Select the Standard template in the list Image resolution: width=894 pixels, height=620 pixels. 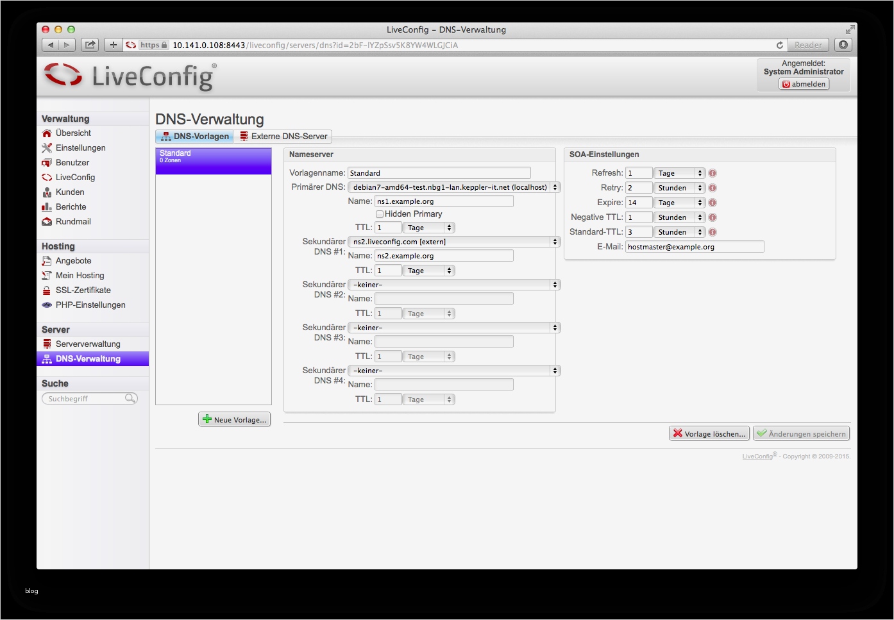214,161
